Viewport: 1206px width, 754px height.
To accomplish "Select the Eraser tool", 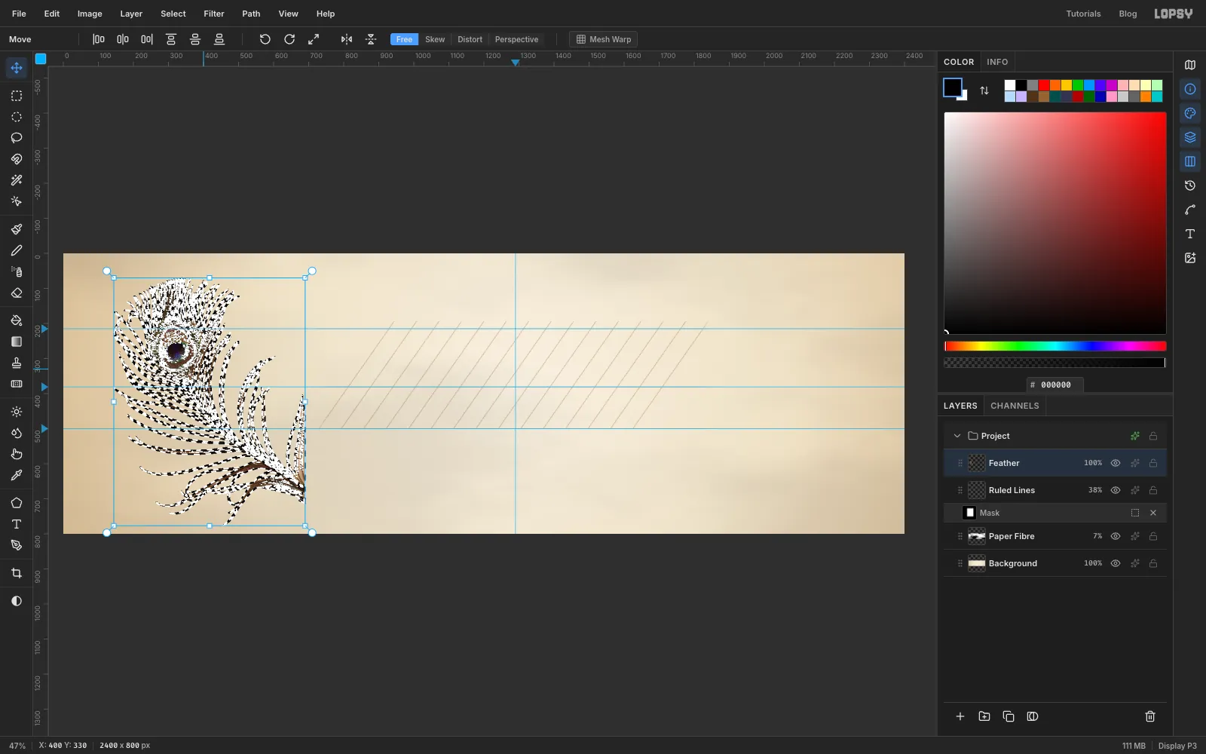I will click(17, 293).
